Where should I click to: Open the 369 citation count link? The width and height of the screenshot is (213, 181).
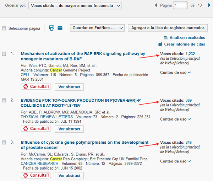pos(189,100)
